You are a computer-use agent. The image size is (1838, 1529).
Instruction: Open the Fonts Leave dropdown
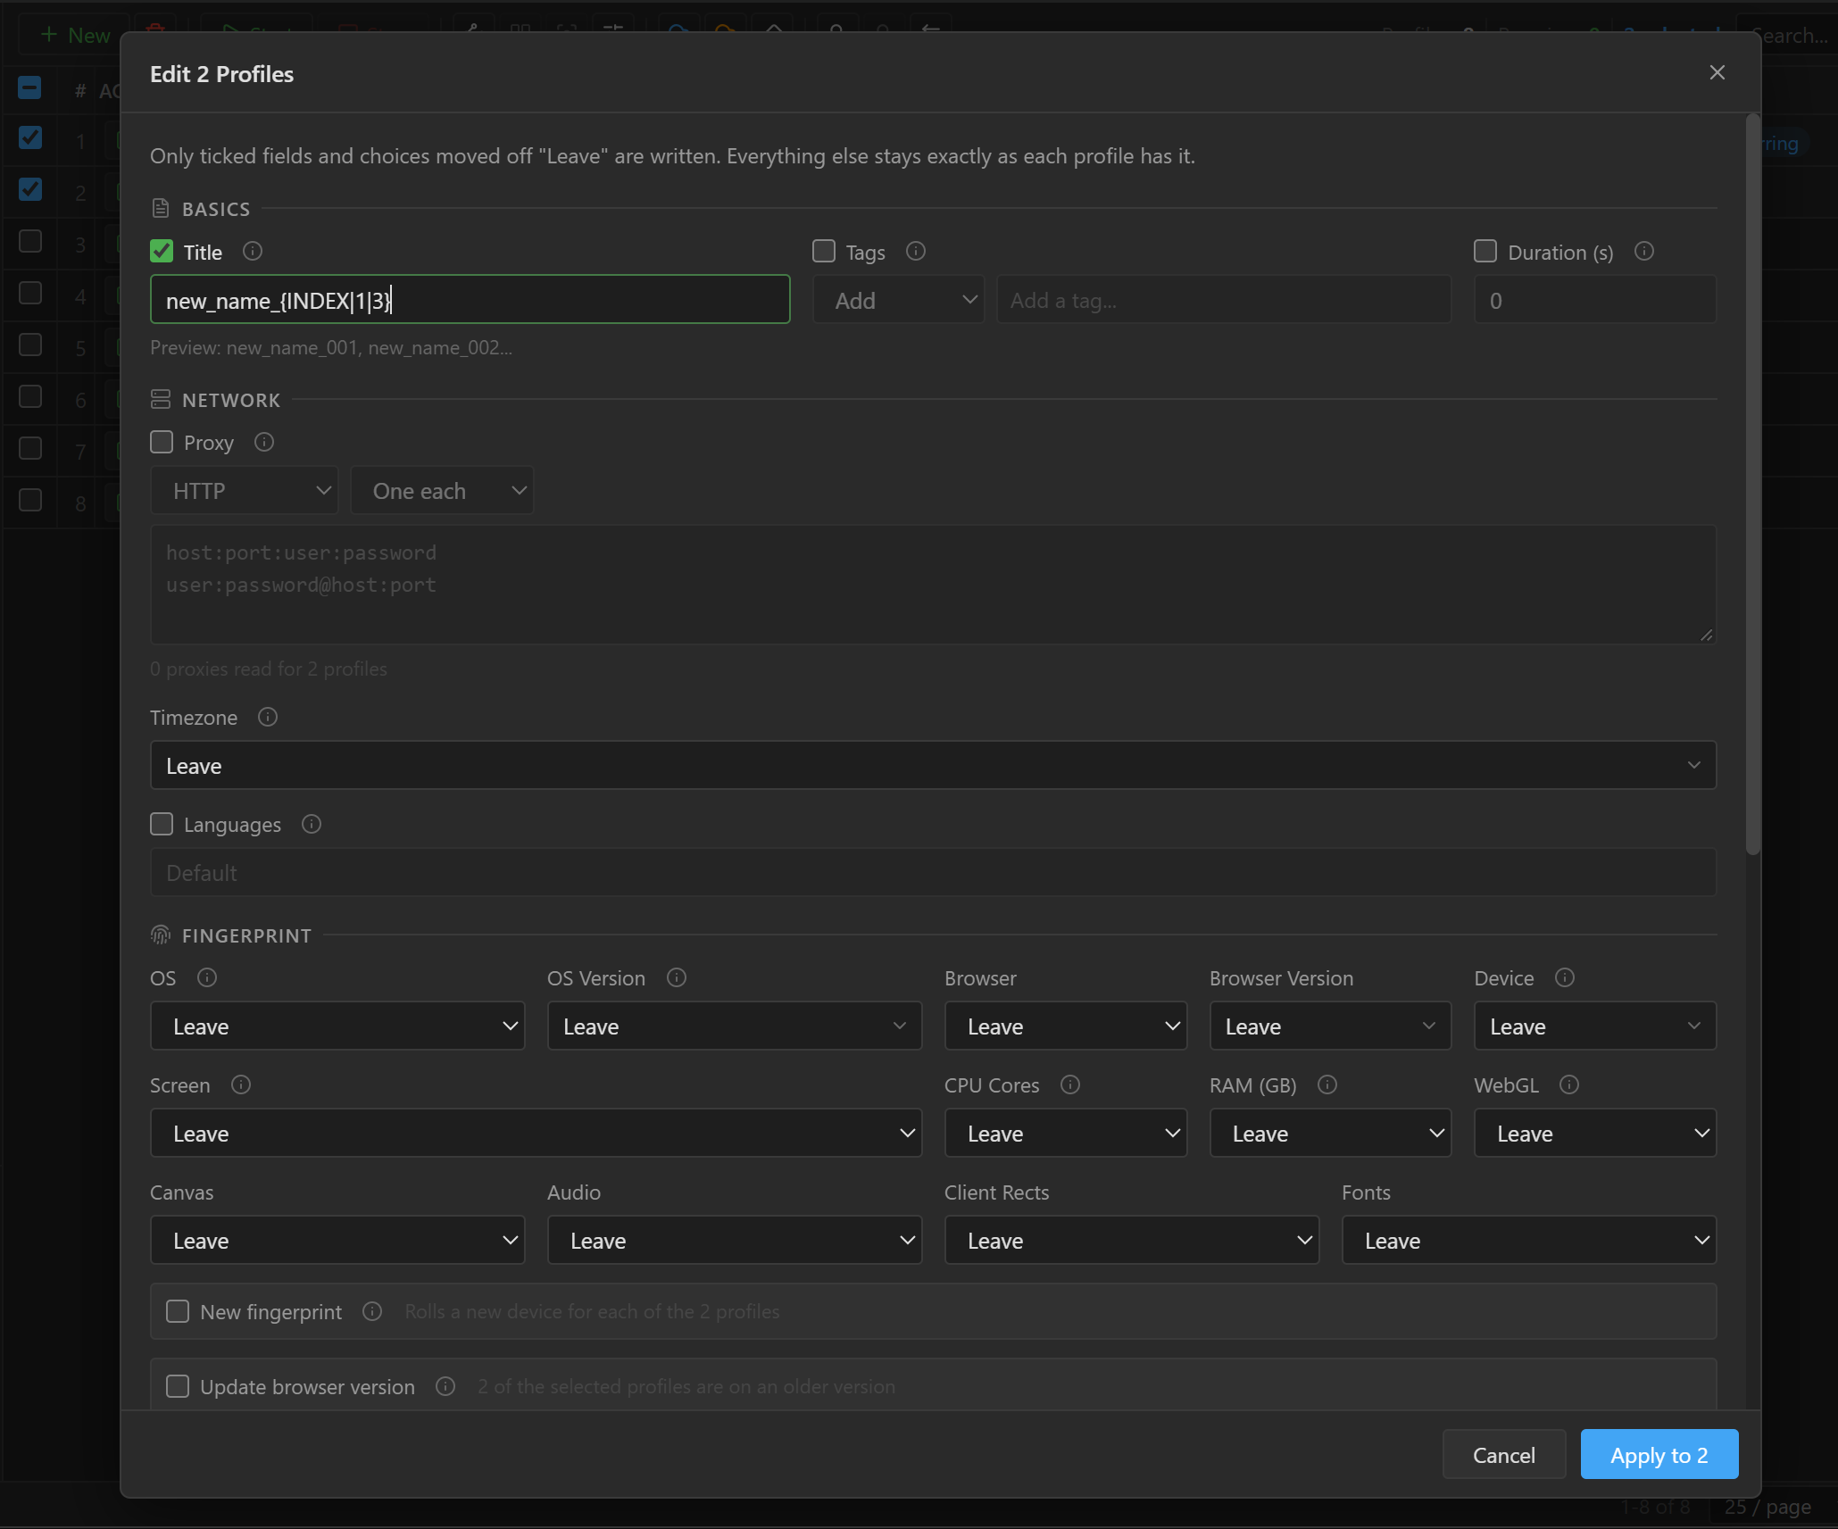[x=1529, y=1240]
